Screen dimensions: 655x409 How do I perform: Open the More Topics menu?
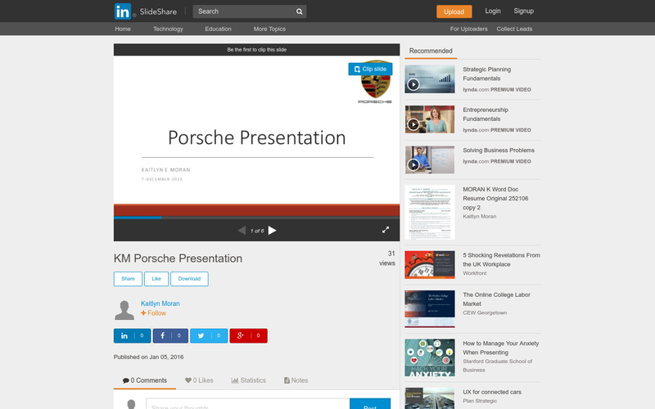(269, 29)
